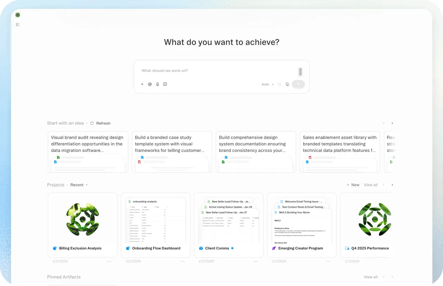443x286 pixels.
Task: Click the queue list icon beside Auto
Action: pyautogui.click(x=279, y=84)
